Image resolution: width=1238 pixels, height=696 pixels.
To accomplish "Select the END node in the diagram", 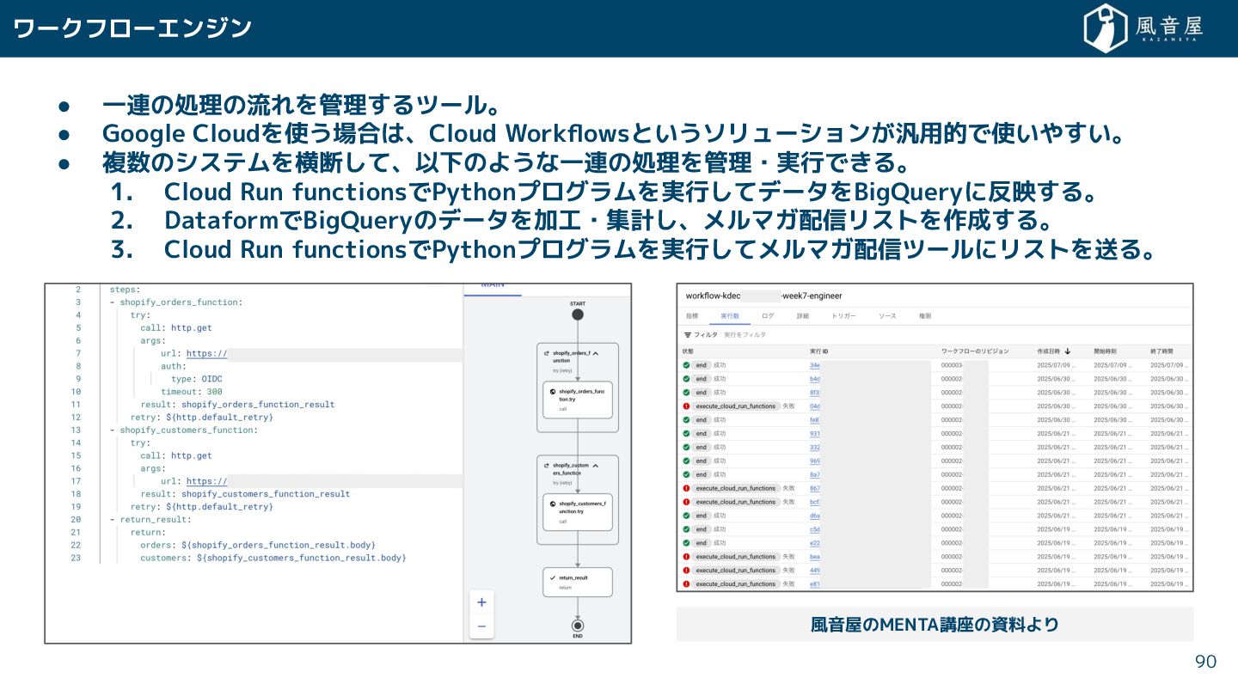I will coord(578,626).
